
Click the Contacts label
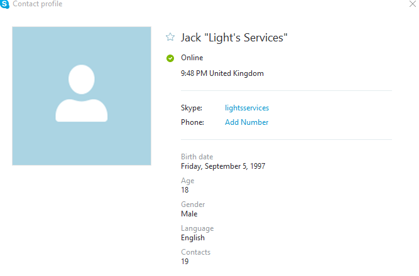[x=195, y=252]
